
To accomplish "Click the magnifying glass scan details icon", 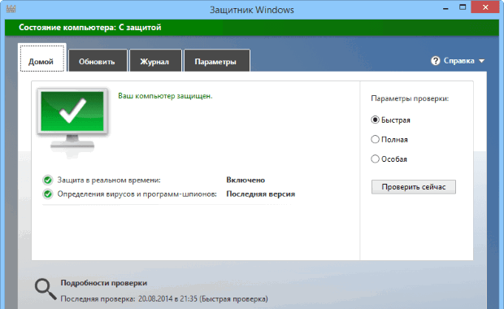I will 46,289.
